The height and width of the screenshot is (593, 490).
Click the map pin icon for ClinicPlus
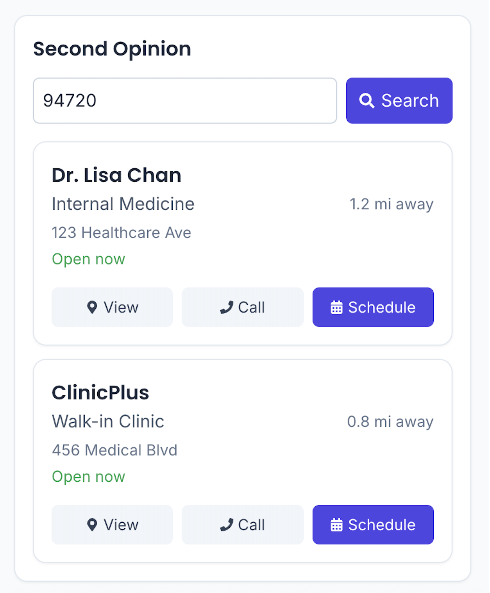pyautogui.click(x=92, y=525)
